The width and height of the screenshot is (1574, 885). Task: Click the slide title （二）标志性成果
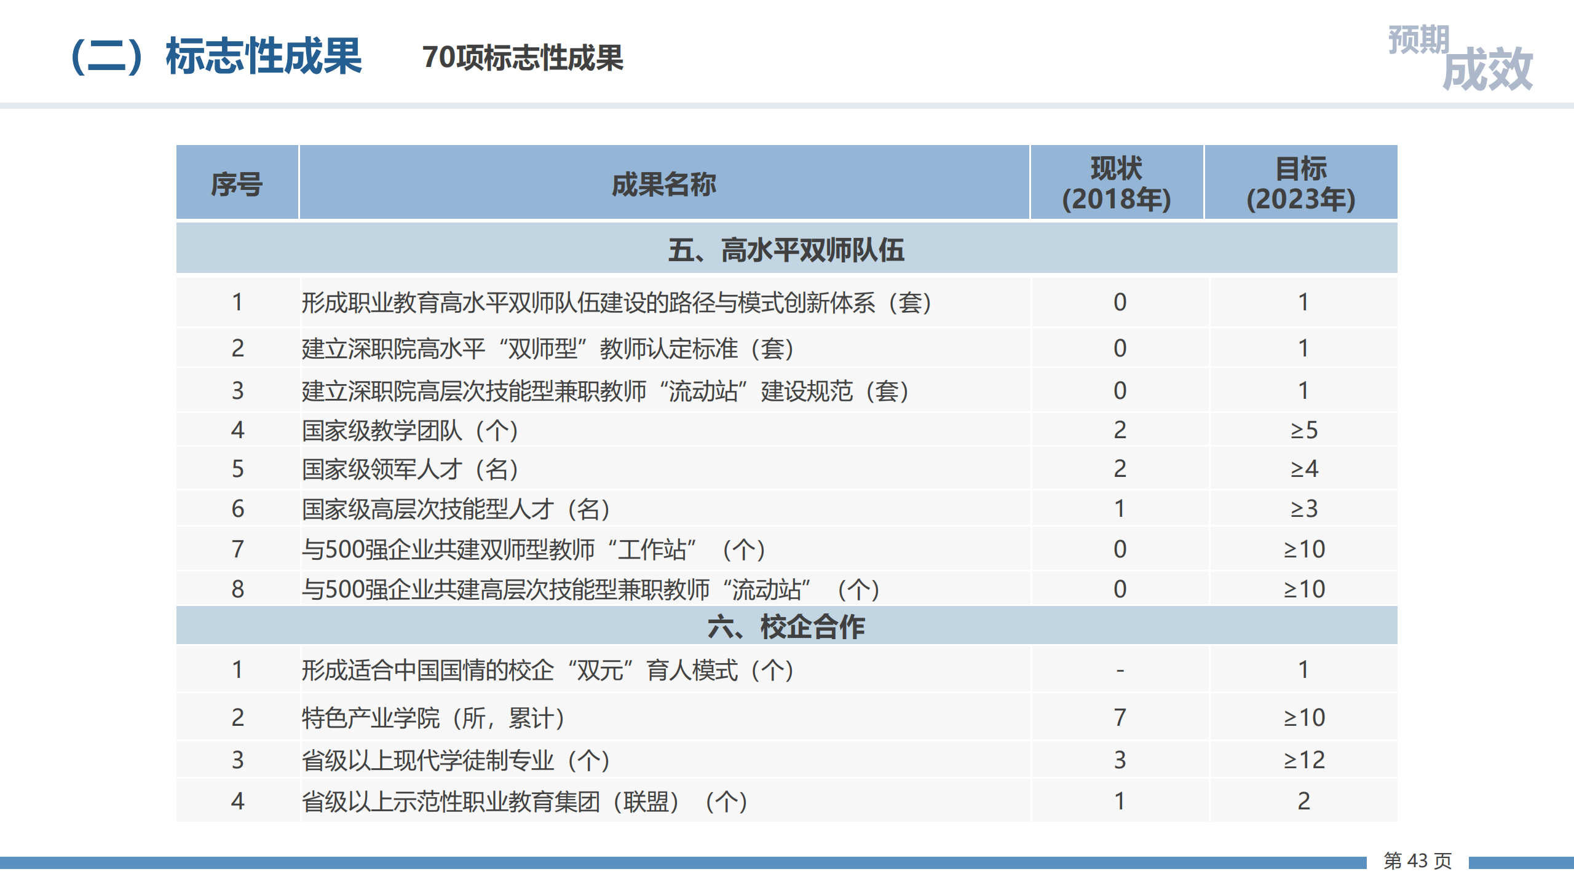pyautogui.click(x=216, y=57)
